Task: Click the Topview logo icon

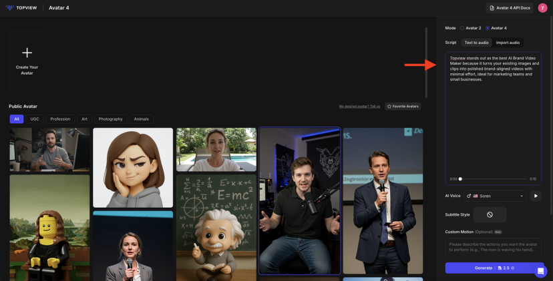Action: pyautogui.click(x=9, y=8)
